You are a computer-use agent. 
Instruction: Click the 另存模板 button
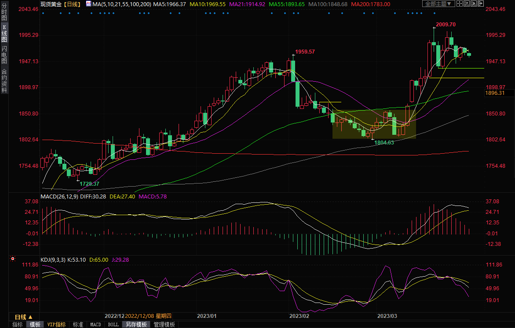[x=136, y=324]
